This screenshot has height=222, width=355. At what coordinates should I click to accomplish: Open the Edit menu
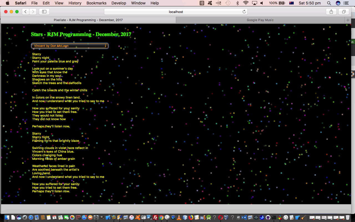click(46, 3)
